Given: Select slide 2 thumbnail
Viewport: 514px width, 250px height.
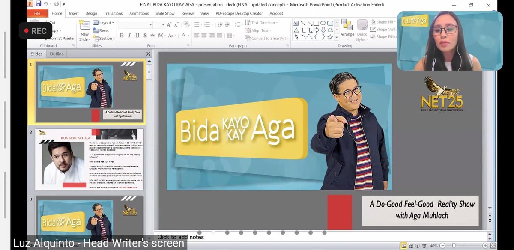Looking at the screenshot, I should tap(89, 159).
